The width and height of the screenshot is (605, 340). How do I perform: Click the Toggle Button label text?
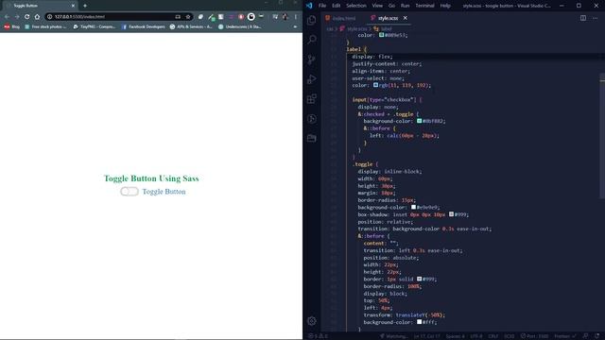164,192
